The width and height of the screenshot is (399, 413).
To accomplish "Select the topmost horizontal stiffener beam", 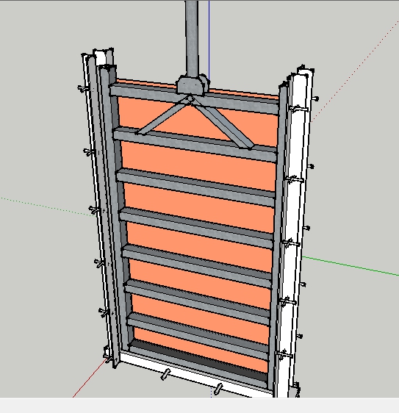I will click(x=194, y=98).
